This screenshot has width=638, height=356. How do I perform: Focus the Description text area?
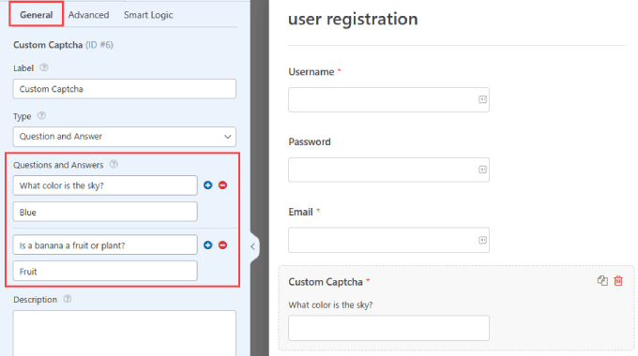tap(125, 334)
